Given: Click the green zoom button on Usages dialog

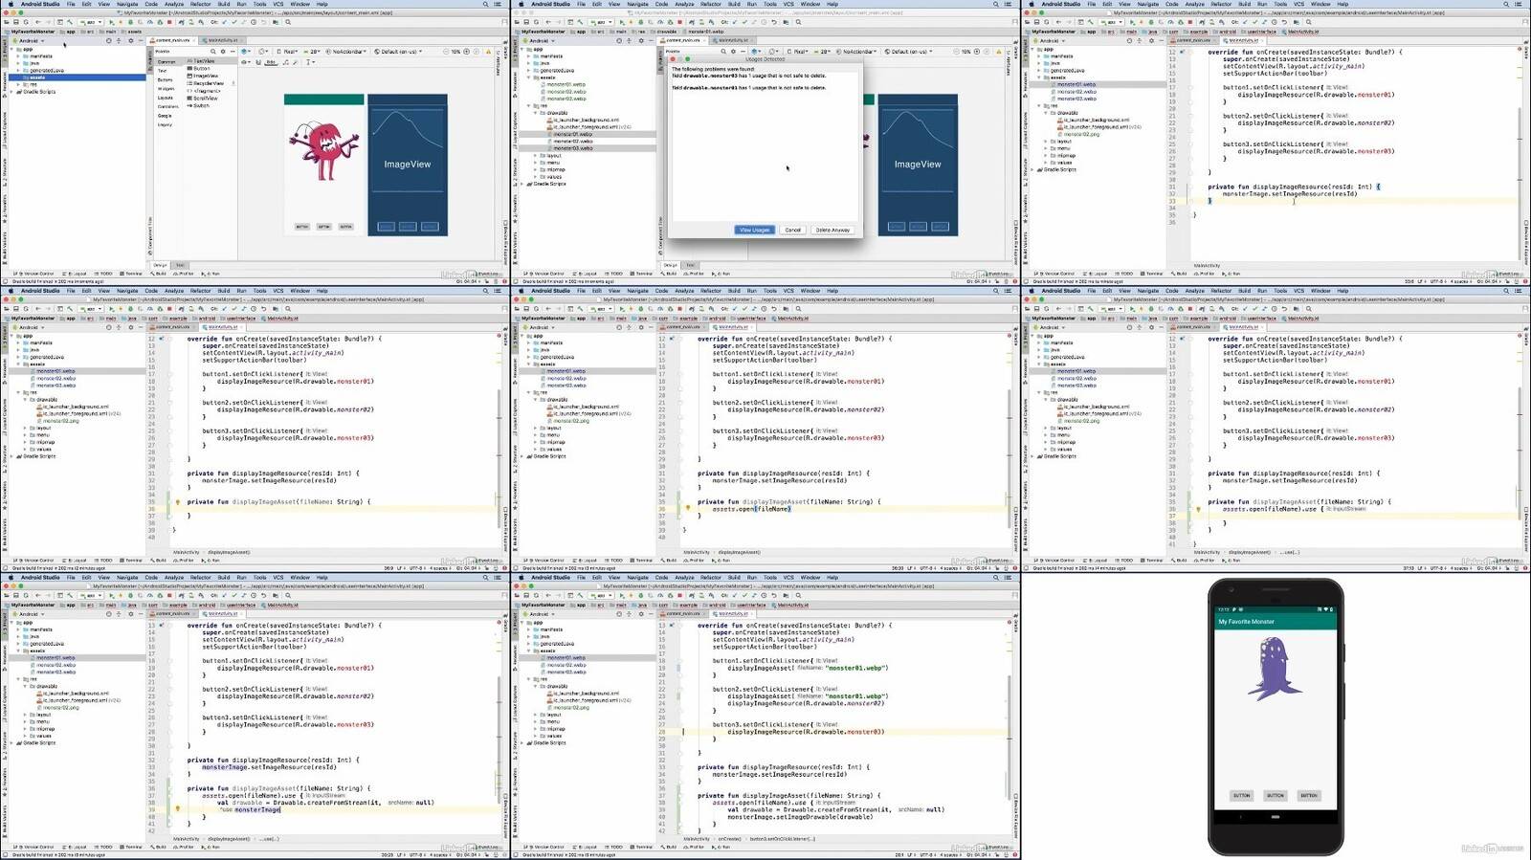Looking at the screenshot, I should [687, 59].
